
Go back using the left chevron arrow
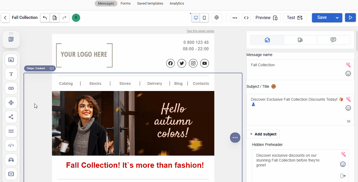click(5, 18)
